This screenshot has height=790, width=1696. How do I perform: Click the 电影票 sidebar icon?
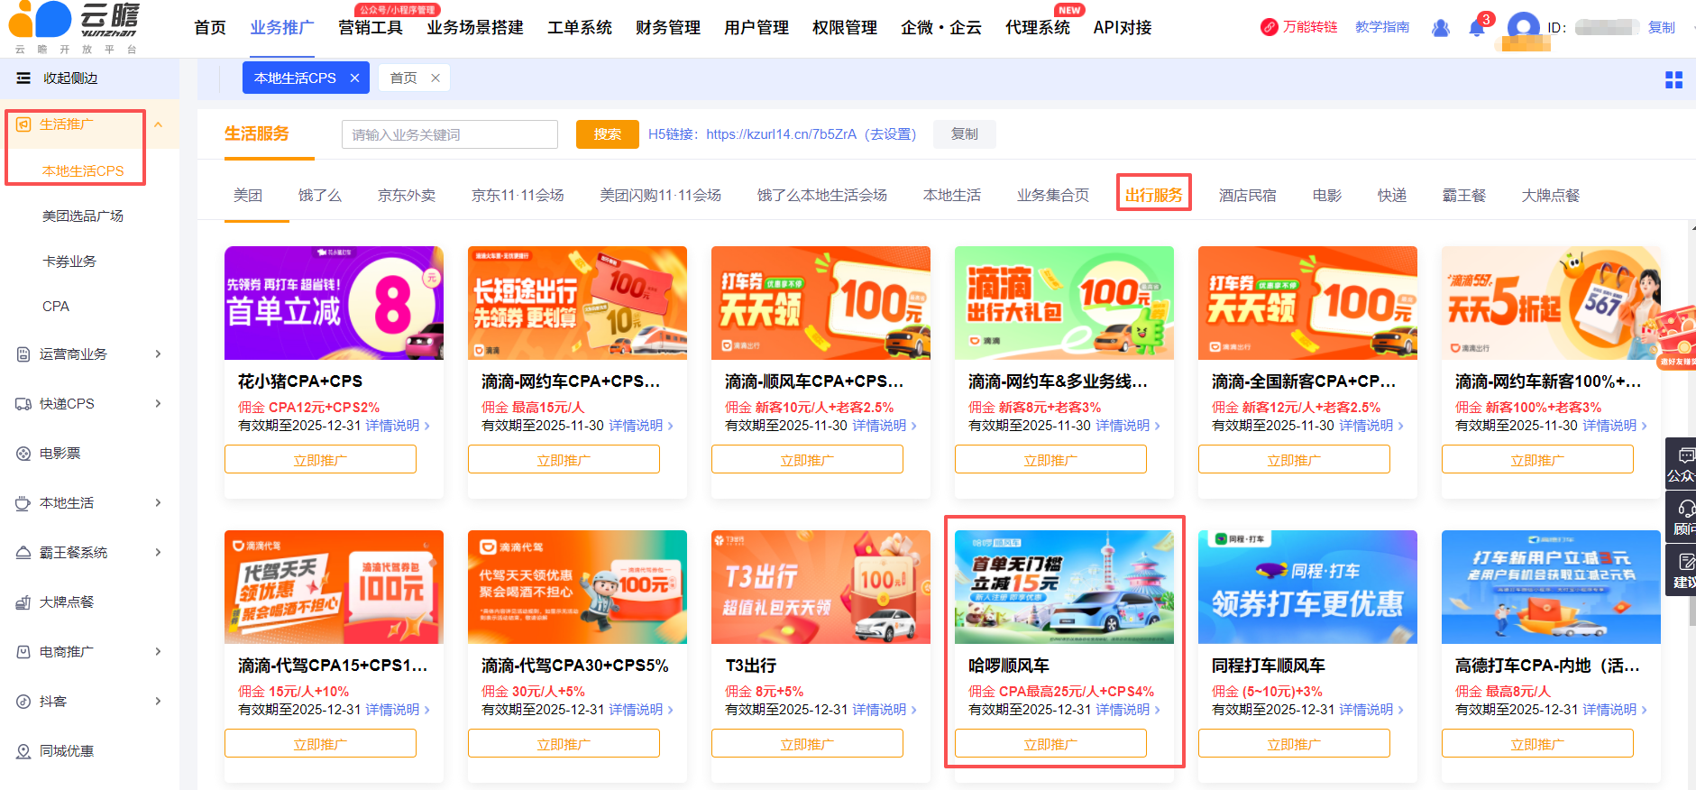pyautogui.click(x=23, y=454)
